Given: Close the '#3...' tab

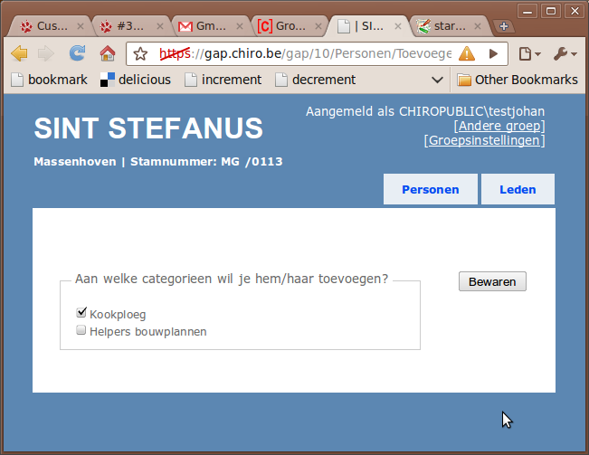Looking at the screenshot, I should pos(160,26).
